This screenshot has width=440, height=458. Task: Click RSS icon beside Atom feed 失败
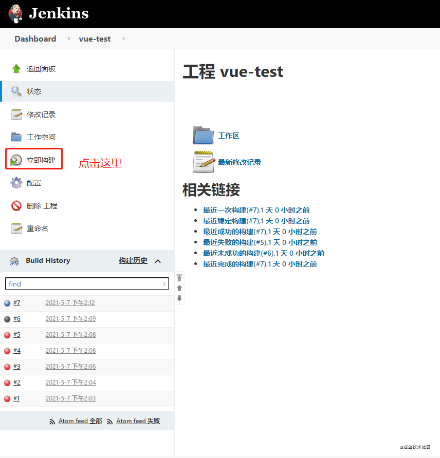coord(109,422)
